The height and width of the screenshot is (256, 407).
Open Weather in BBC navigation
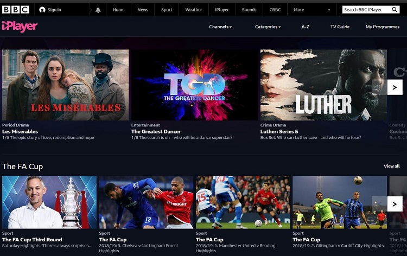tap(194, 10)
